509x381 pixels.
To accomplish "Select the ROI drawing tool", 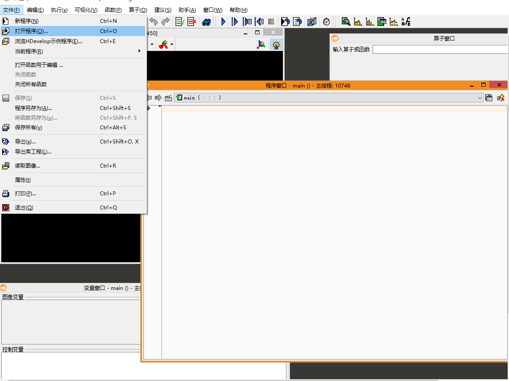I will pos(163,44).
